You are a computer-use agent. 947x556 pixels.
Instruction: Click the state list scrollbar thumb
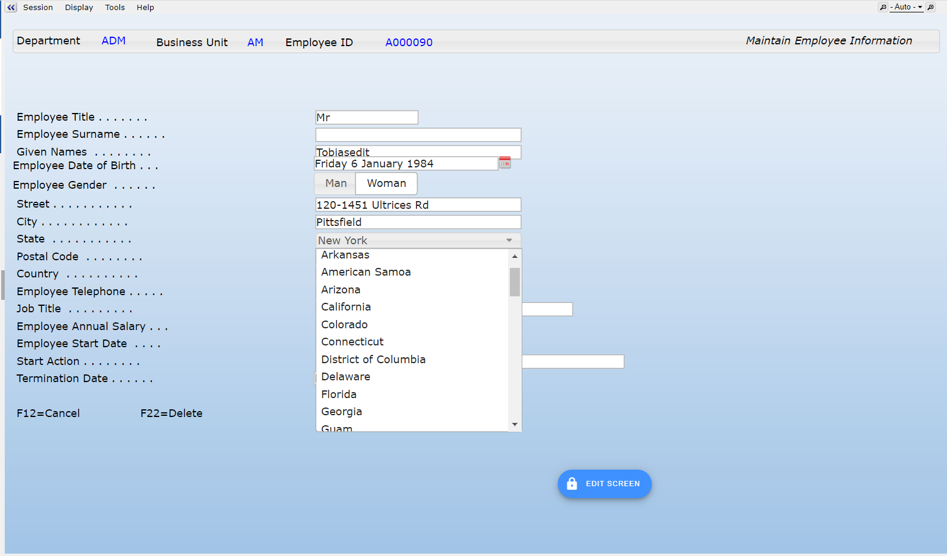pos(515,282)
